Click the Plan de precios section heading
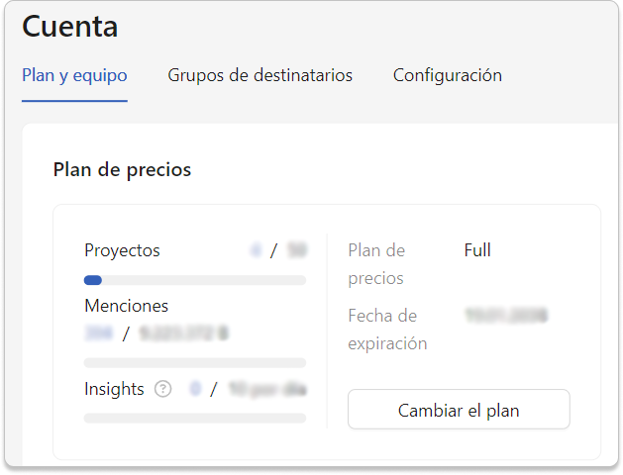Image resolution: width=623 pixels, height=475 pixels. click(123, 170)
